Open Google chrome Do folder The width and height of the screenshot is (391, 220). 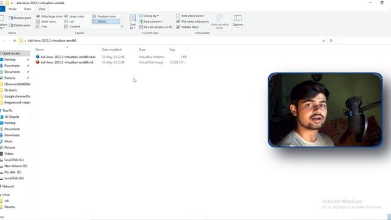point(17,97)
